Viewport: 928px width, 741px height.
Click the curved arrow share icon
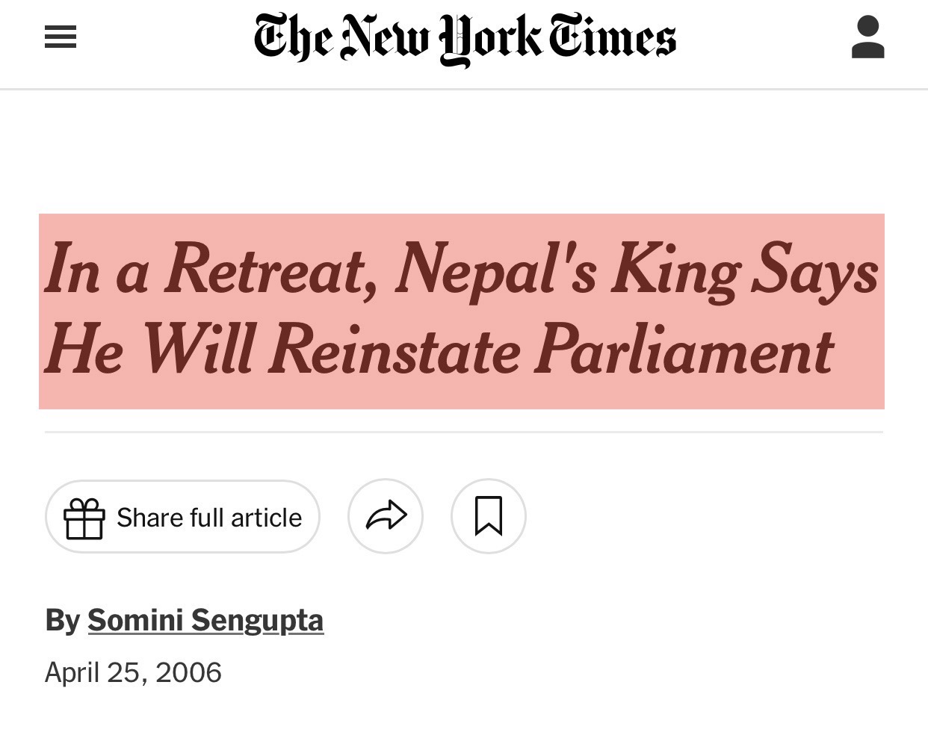coord(386,516)
